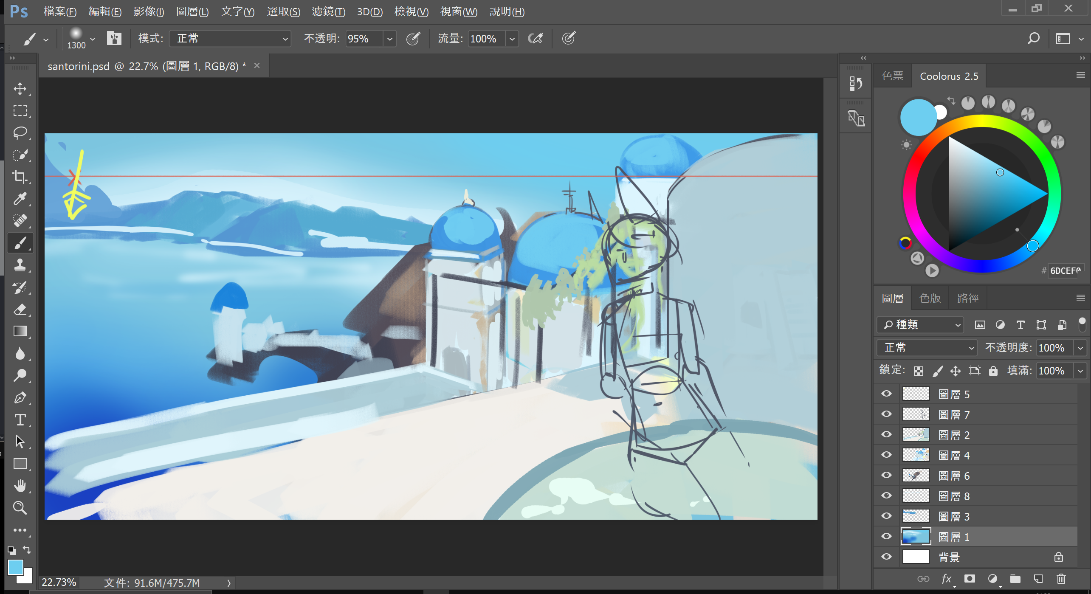Screen dimensions: 1091x594
Task: Toggle pressure for opacity button
Action: pyautogui.click(x=413, y=39)
